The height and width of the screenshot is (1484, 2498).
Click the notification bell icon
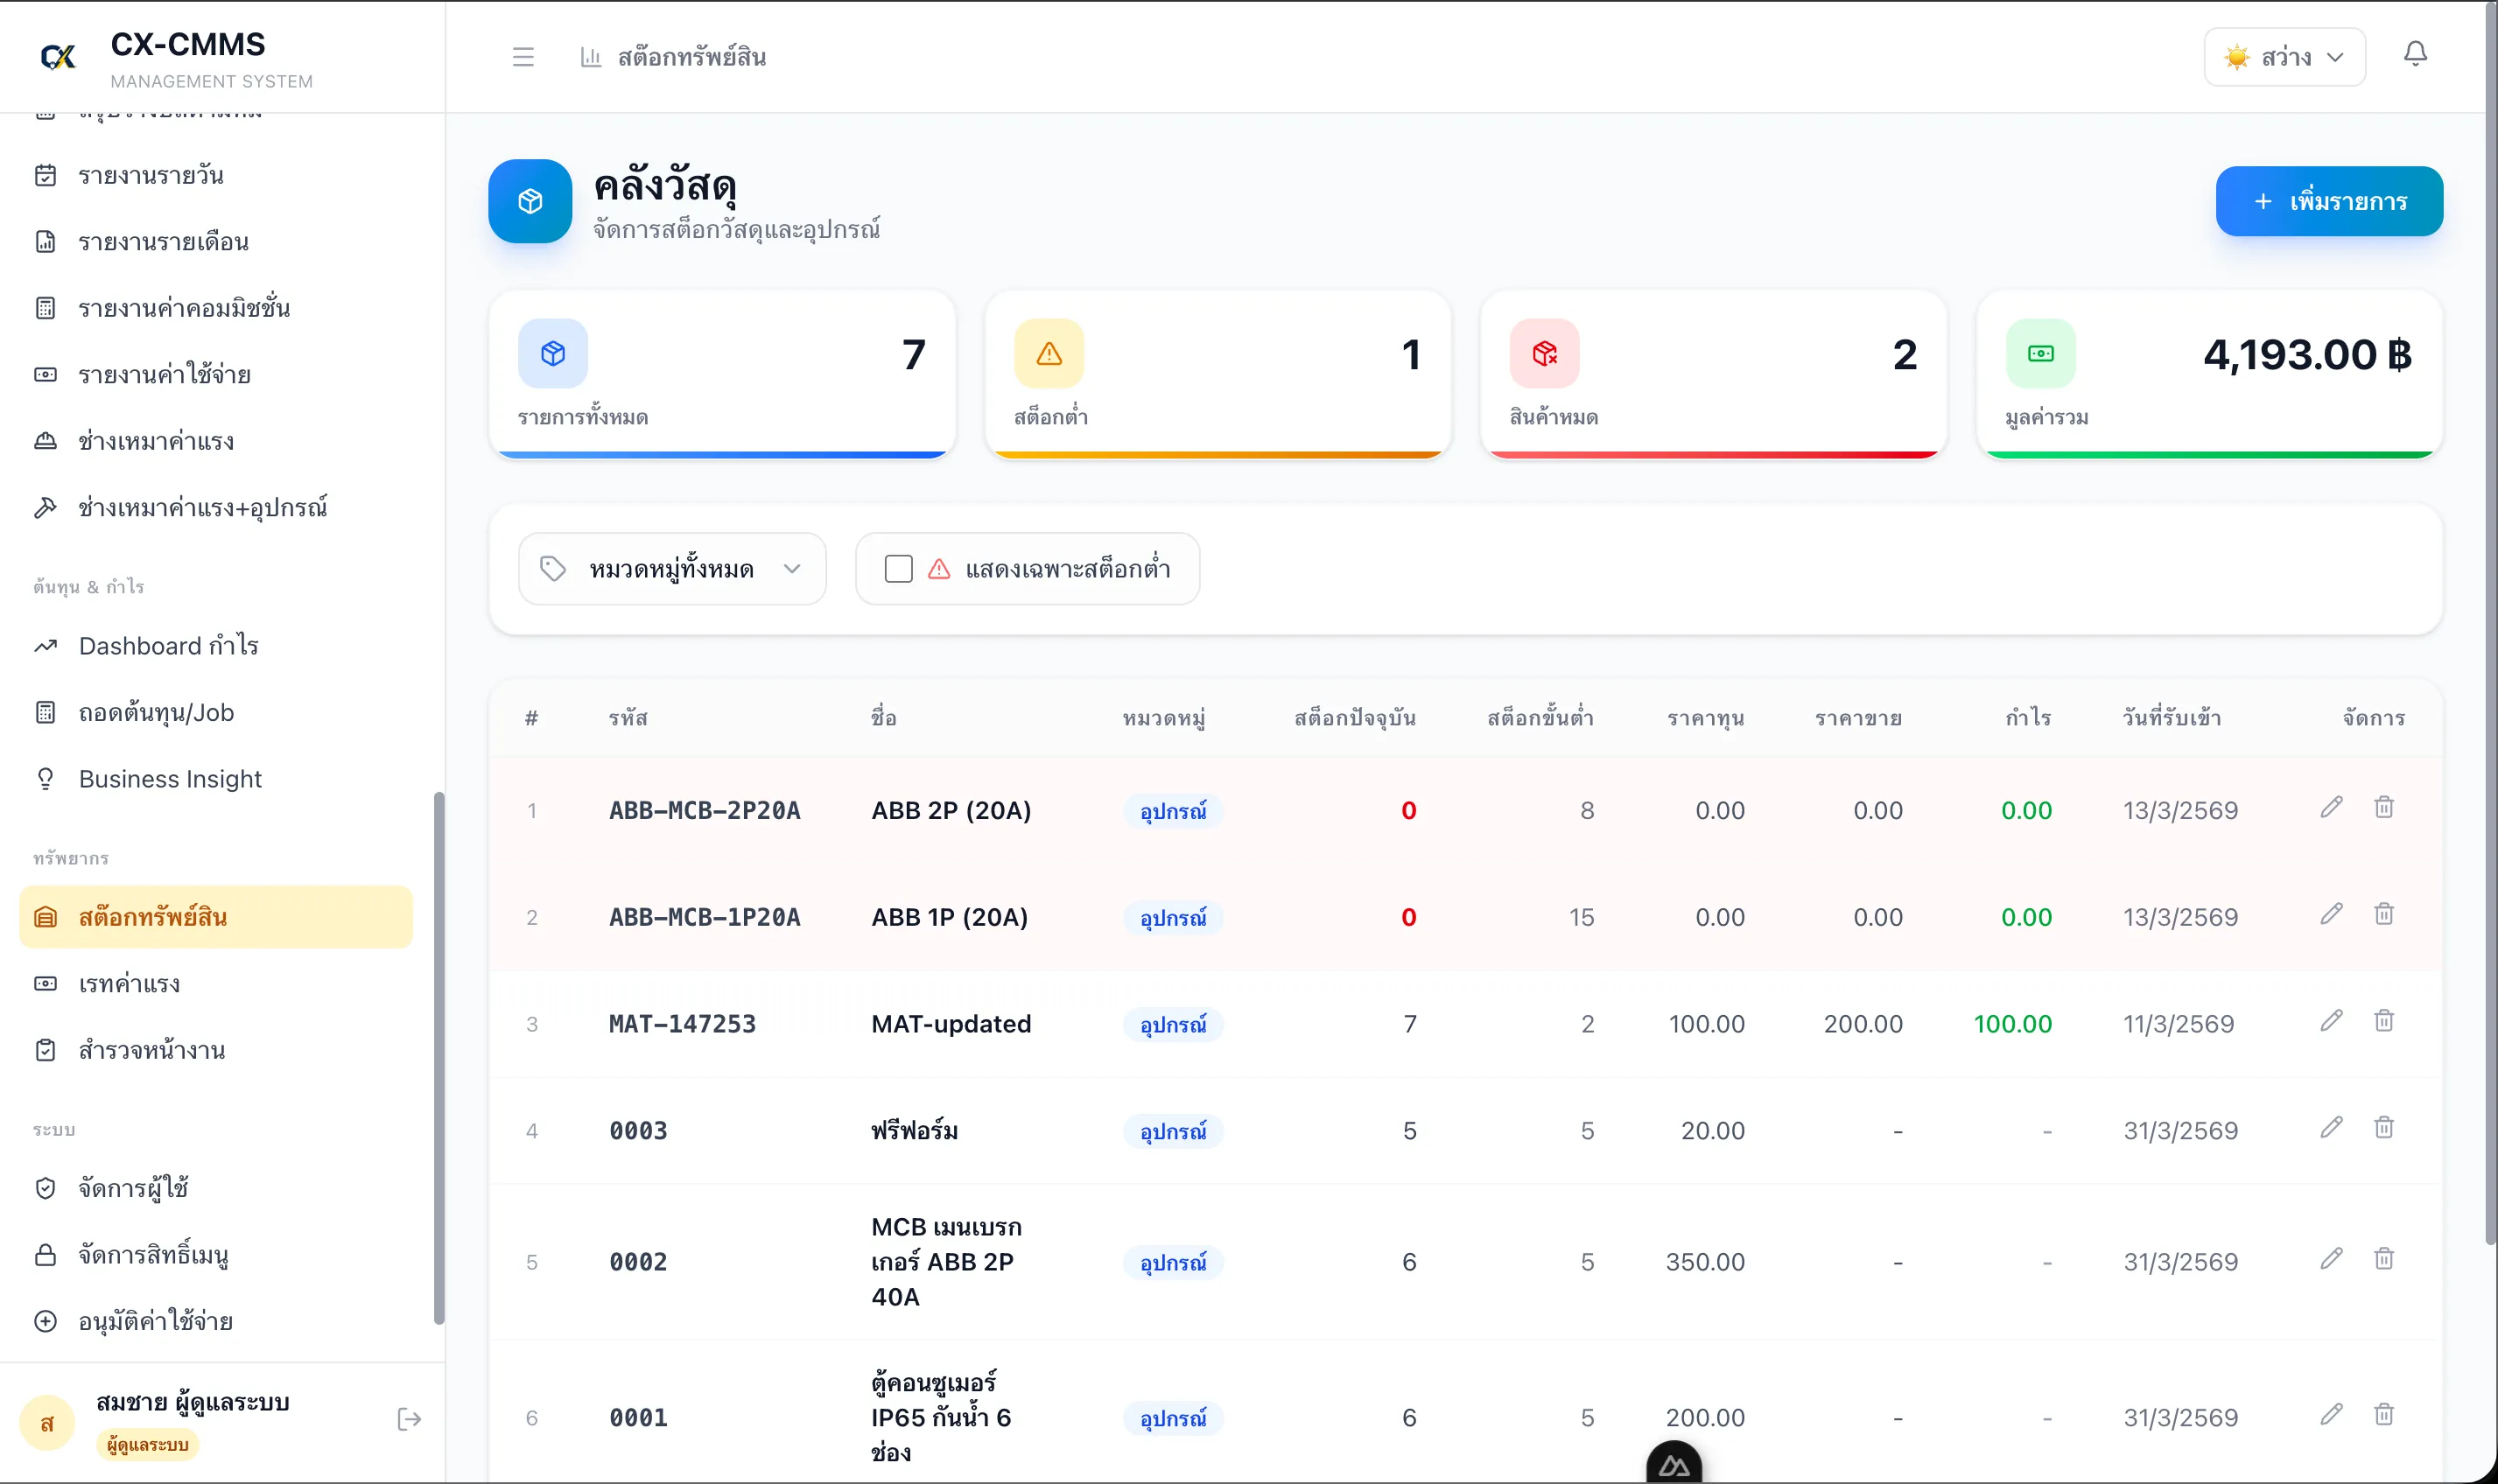pyautogui.click(x=2414, y=54)
